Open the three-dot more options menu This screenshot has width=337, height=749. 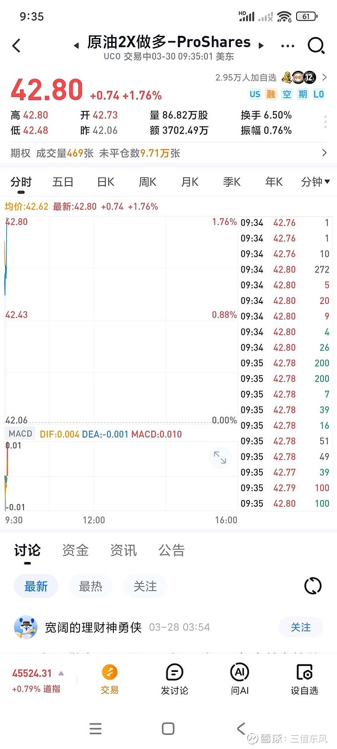pos(287,45)
